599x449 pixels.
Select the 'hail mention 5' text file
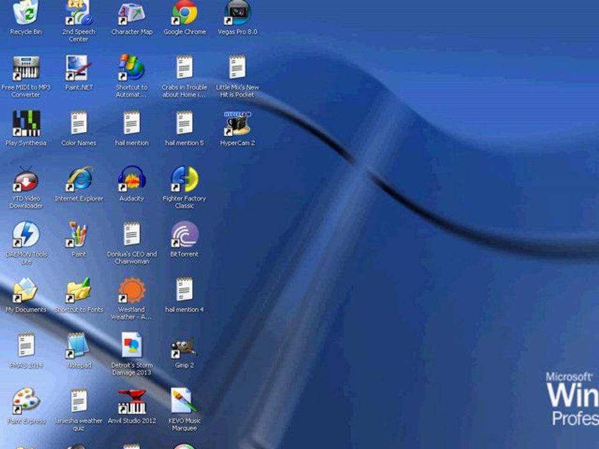click(x=184, y=123)
